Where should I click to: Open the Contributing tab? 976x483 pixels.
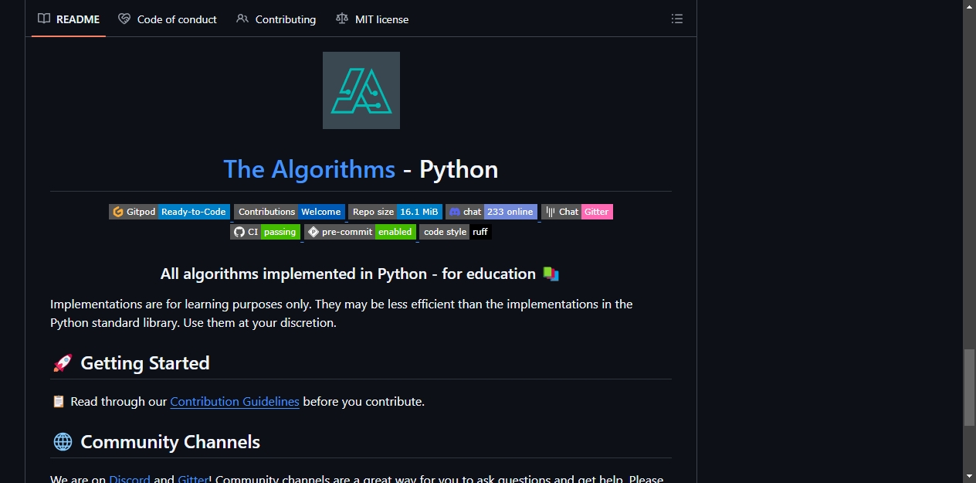click(x=276, y=19)
